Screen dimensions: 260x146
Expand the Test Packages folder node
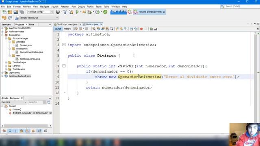6,62
